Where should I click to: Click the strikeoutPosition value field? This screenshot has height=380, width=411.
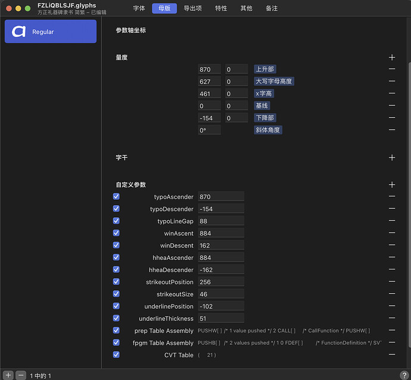(x=221, y=282)
